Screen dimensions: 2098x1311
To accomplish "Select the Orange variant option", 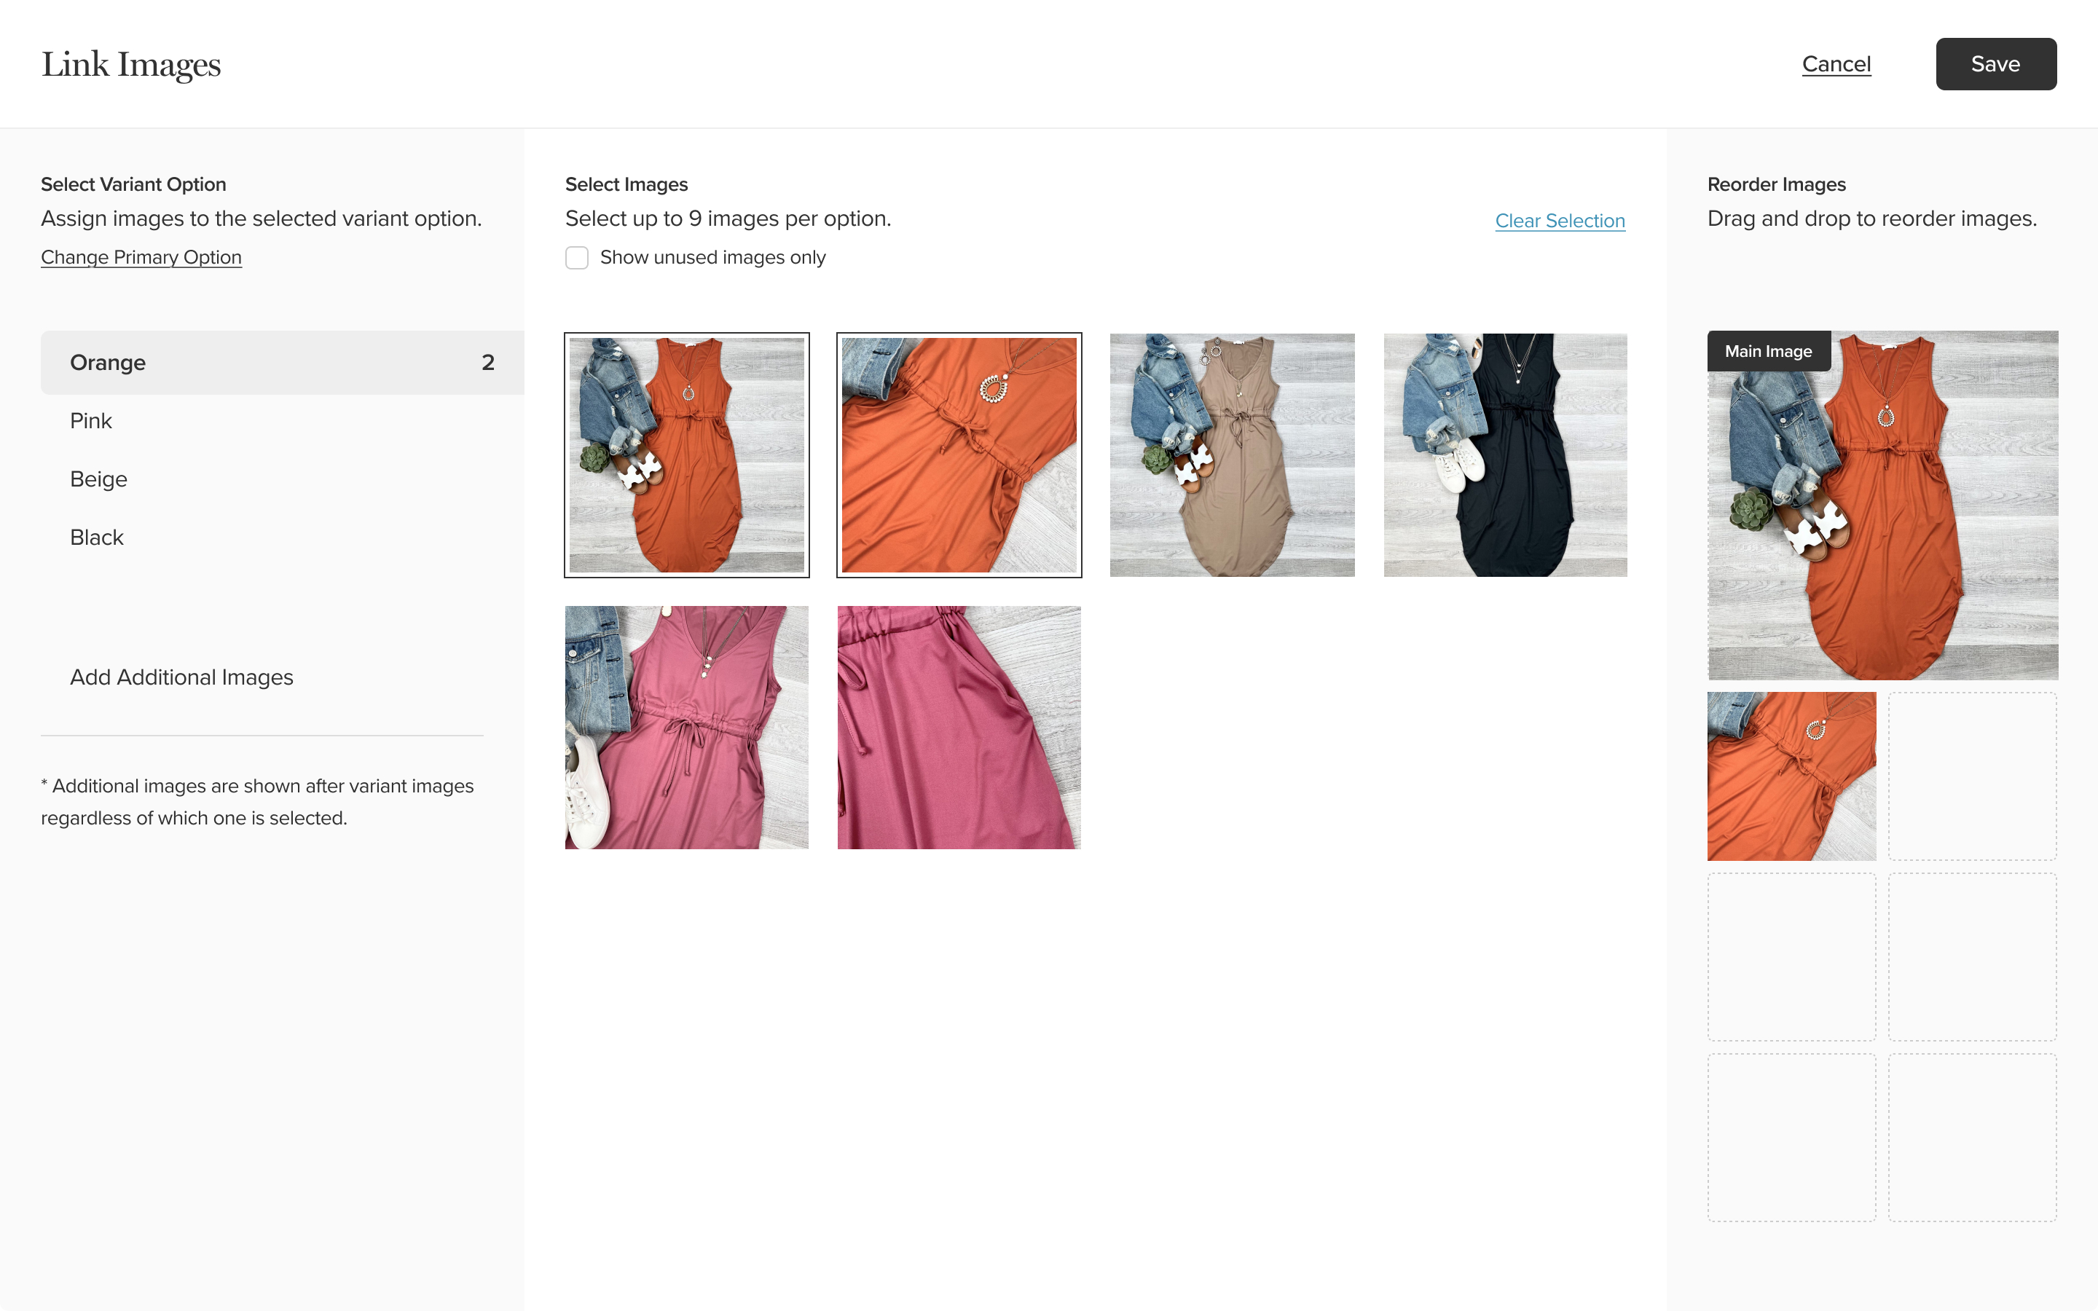I will coord(282,363).
